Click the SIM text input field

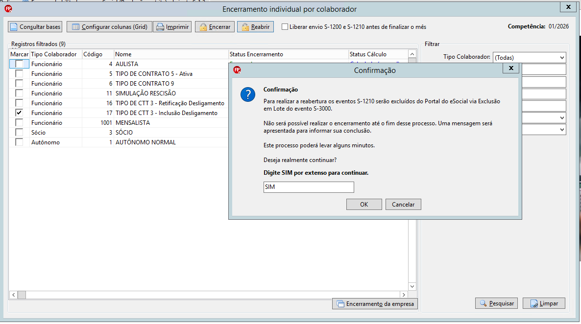click(x=309, y=187)
